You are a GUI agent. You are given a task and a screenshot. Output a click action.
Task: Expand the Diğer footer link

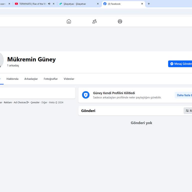44,102
